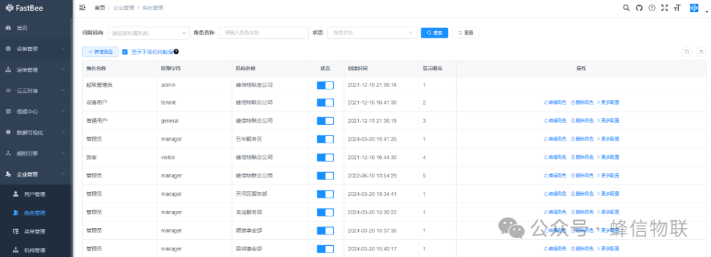Toggle status switch for 普通用户 general row
The width and height of the screenshot is (711, 257).
click(x=325, y=121)
